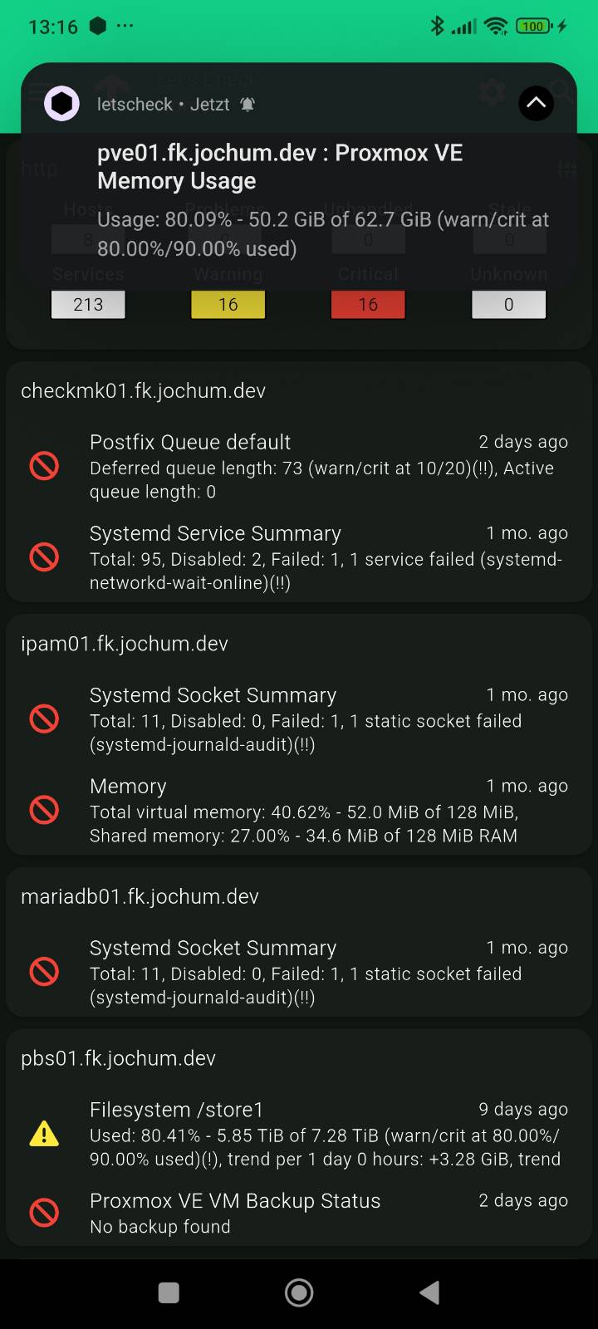The width and height of the screenshot is (598, 1329).
Task: Tap the critical icon beside Systemd Service Summary
Action: point(44,557)
